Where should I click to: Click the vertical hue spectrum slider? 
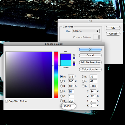tap(56, 75)
